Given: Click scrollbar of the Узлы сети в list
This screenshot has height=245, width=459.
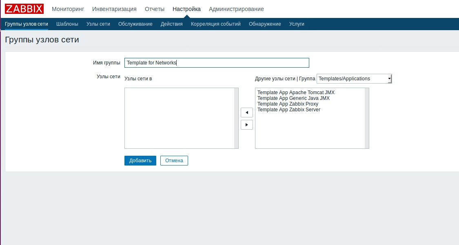Looking at the screenshot, I should pos(236,118).
